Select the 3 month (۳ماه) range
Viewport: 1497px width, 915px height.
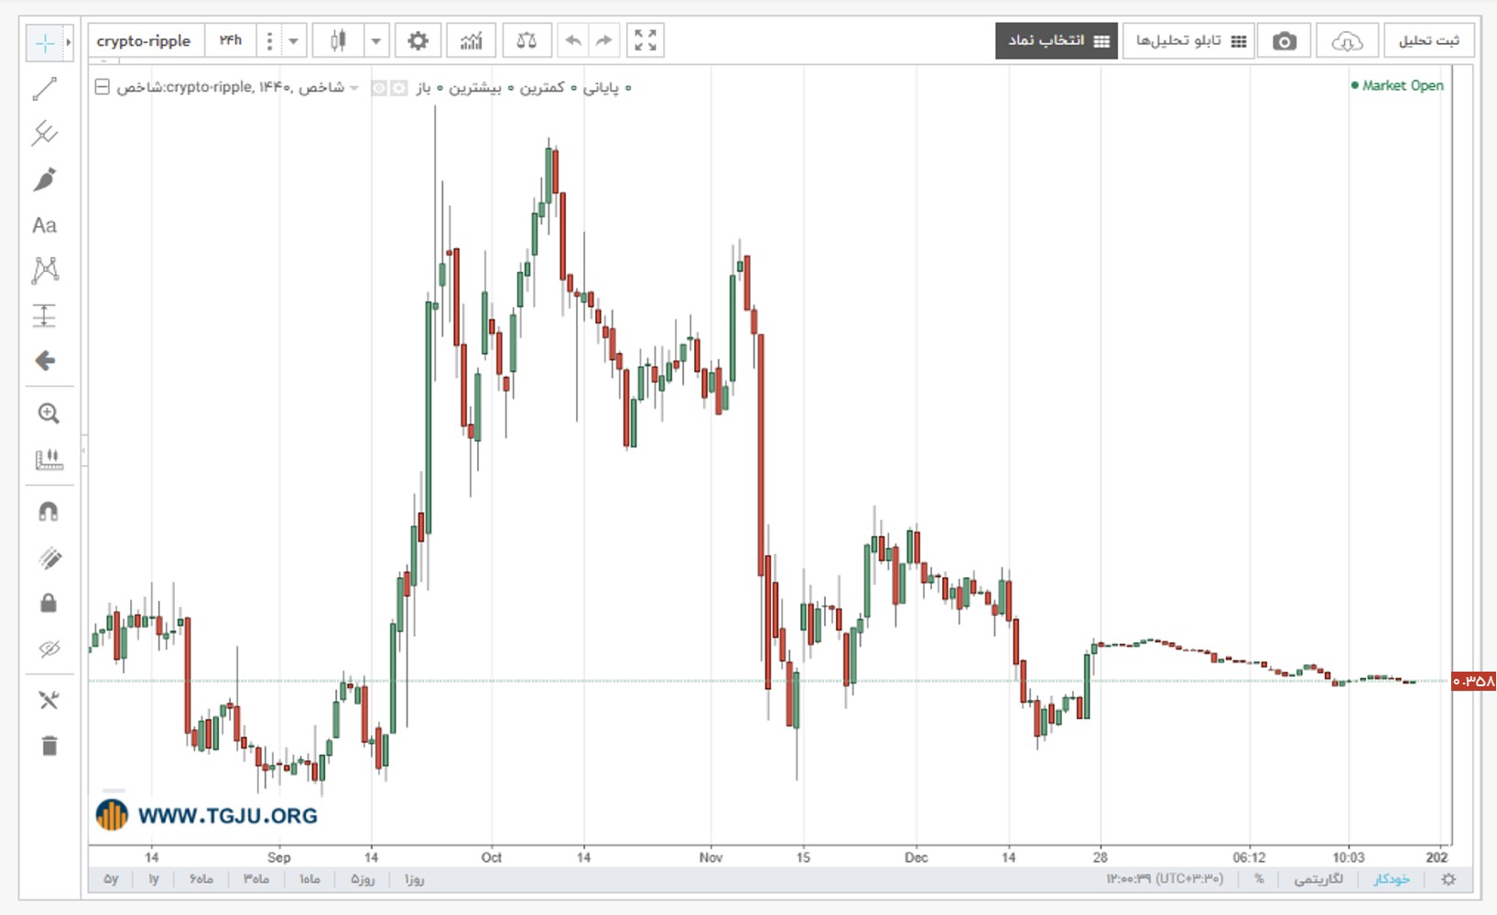point(256,879)
